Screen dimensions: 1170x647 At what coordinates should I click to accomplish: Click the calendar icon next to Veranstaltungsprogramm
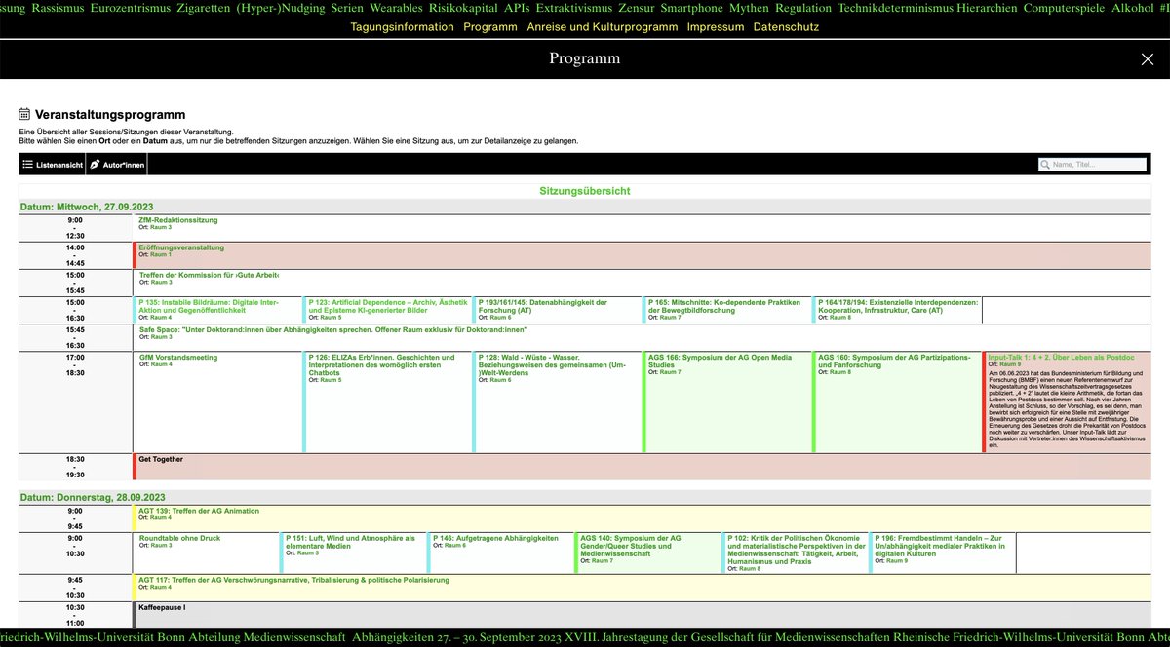tap(24, 115)
